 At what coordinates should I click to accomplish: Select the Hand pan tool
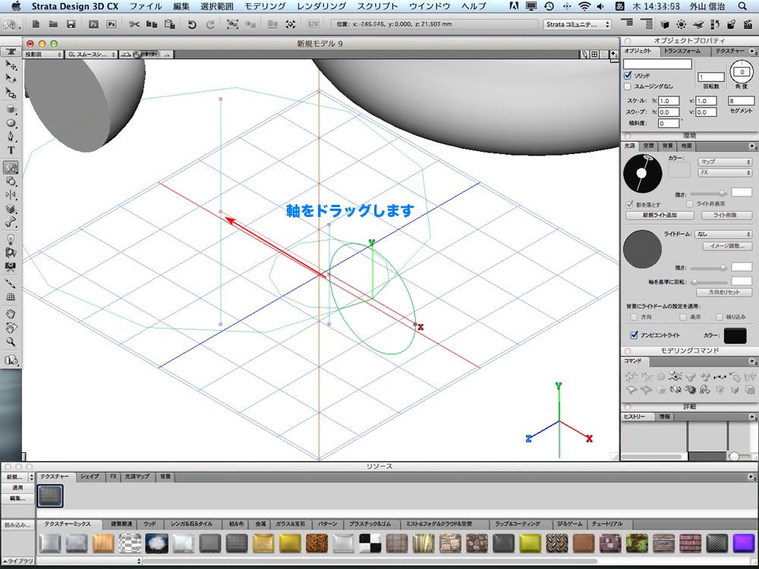11,313
